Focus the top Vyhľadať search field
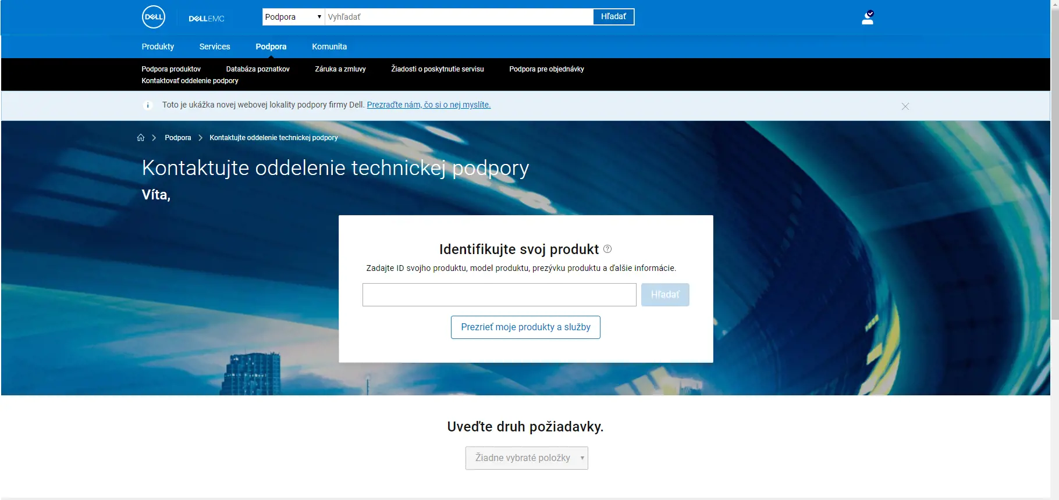1059x500 pixels. (459, 17)
